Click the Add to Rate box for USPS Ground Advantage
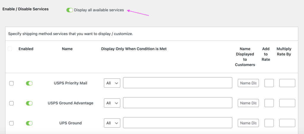 269,103
